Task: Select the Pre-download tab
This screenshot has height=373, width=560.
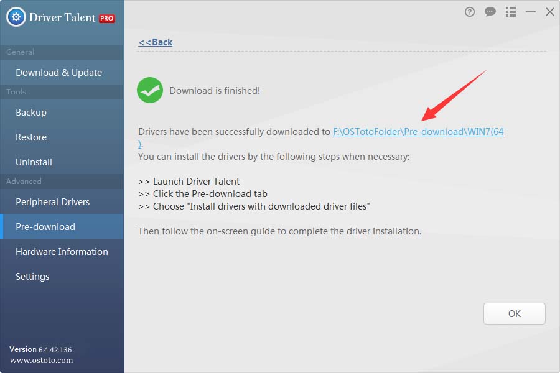Action: tap(62, 227)
